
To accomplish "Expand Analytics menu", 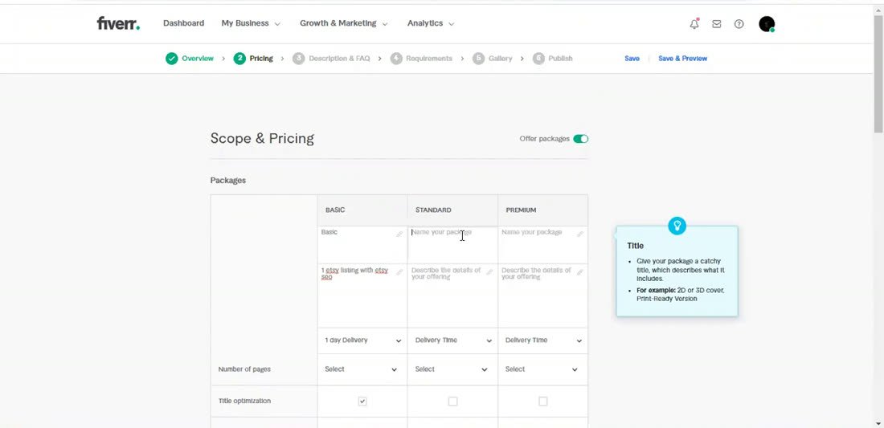I will [431, 23].
